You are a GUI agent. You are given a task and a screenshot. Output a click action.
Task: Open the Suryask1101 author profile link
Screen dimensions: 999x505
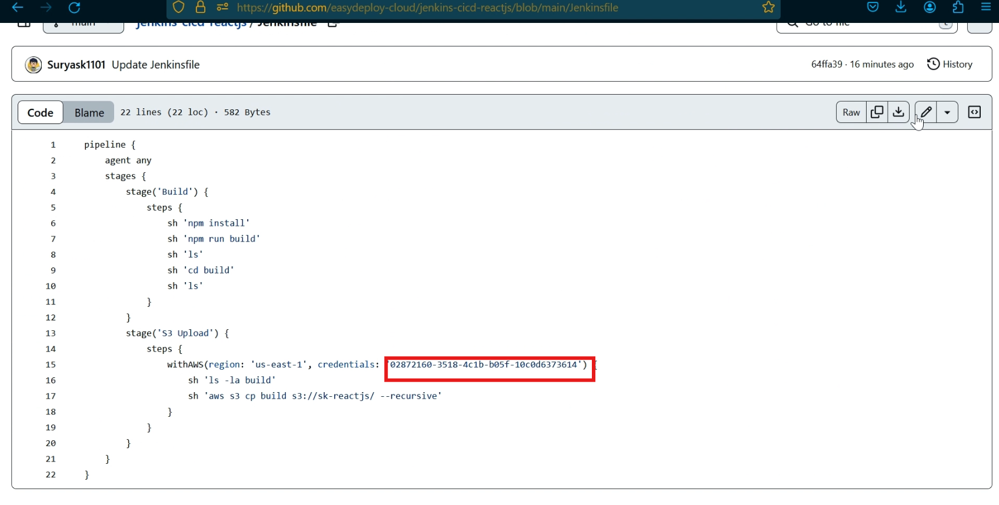click(x=76, y=65)
